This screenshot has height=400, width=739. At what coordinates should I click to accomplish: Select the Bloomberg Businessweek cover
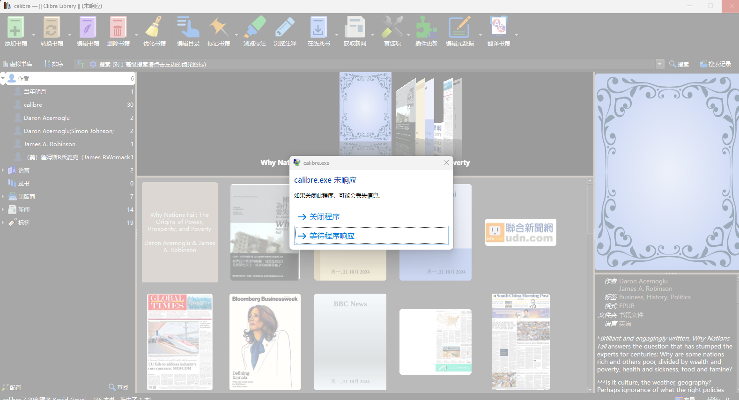[265, 342]
